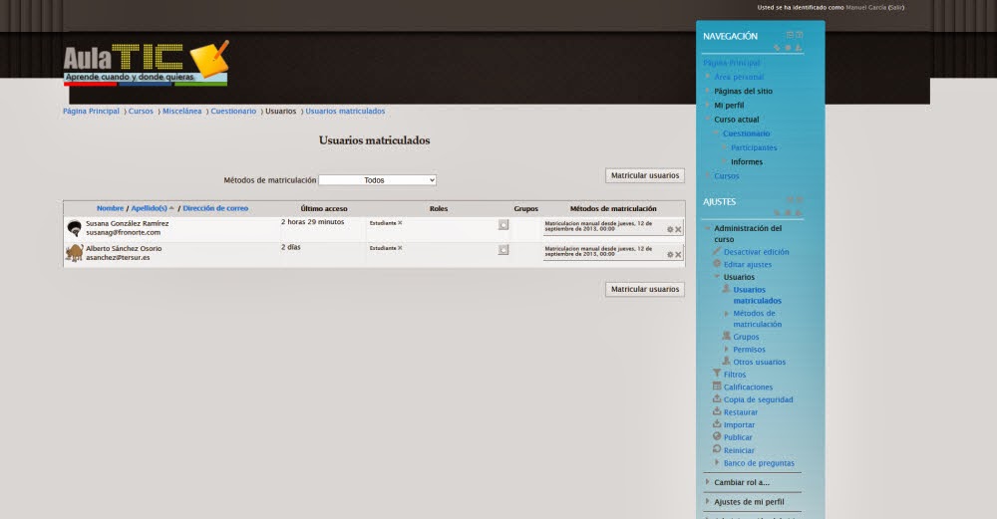Expand Métodos de matriculación in Ajustes tree

pos(727,313)
